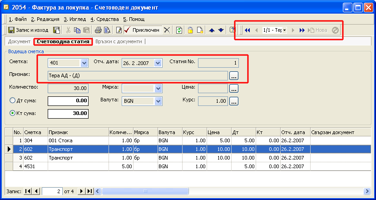Viewport: 376px width, 200px height.
Task: Go to last record double-right arrow
Action: [x=302, y=30]
